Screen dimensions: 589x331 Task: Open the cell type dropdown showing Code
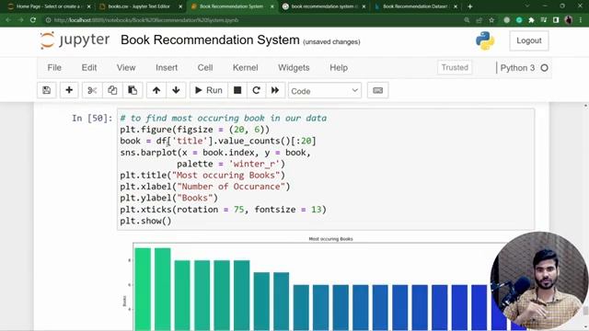click(x=325, y=91)
